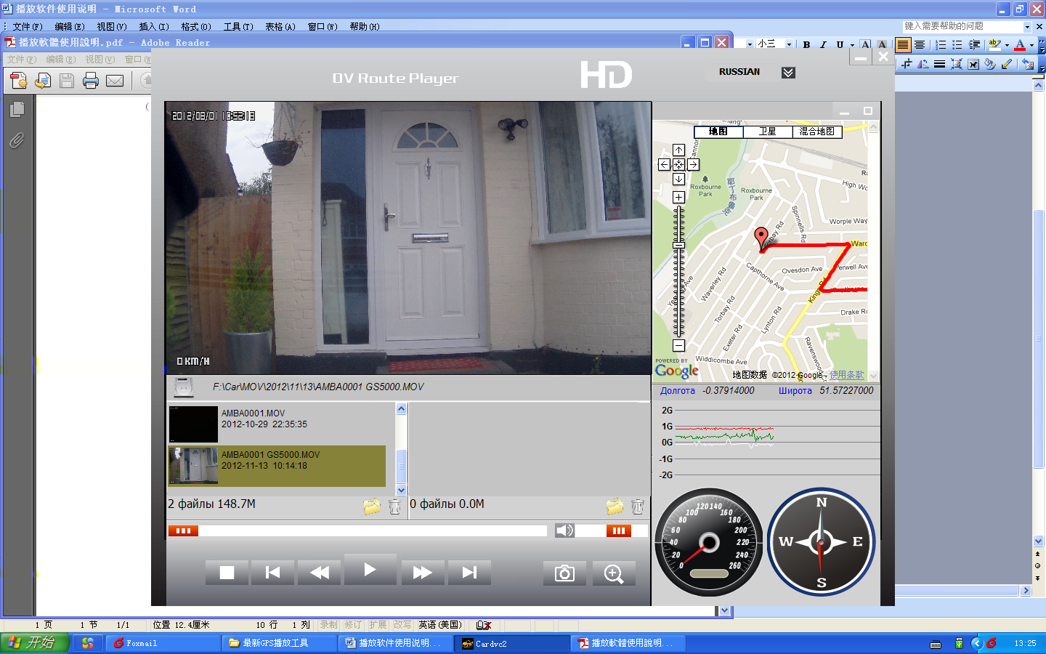Click trash icon of the 2 файлы list

(394, 506)
